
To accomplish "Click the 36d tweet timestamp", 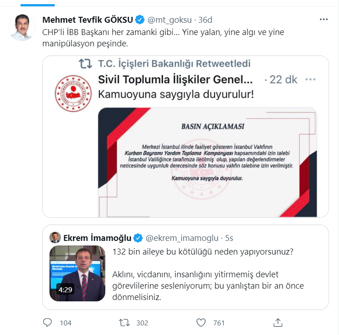I will coord(205,20).
